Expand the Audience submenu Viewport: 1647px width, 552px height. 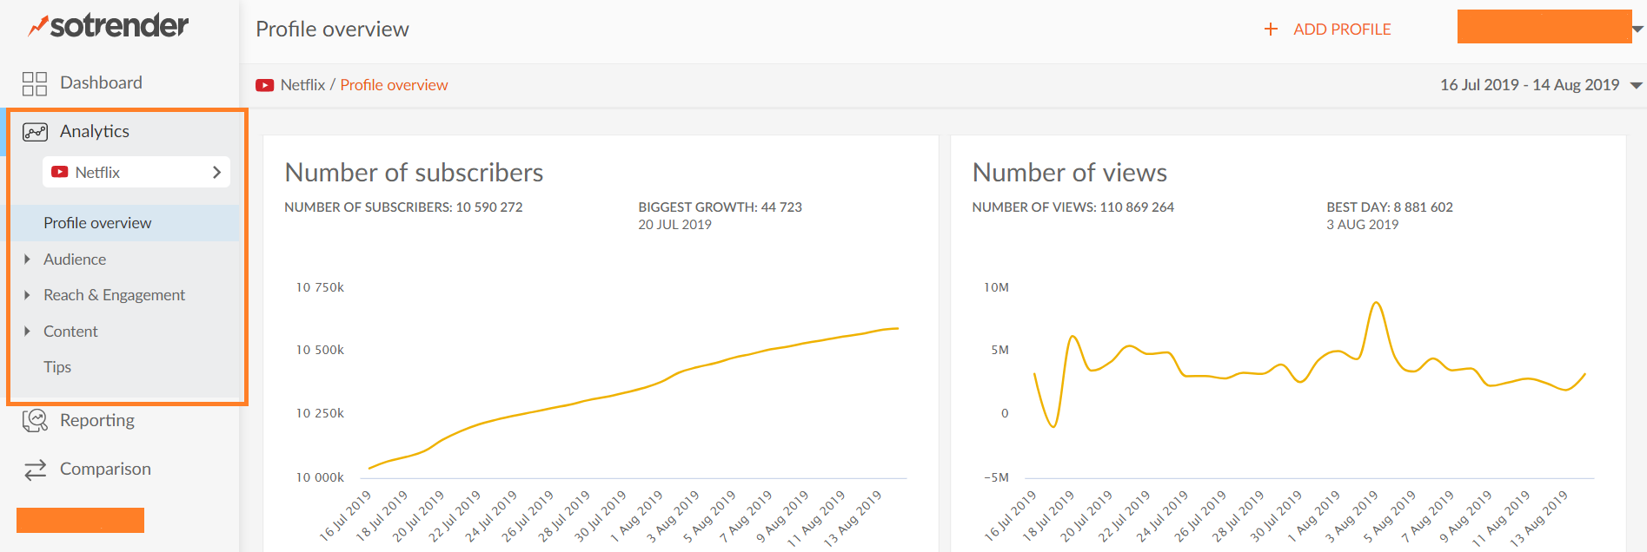27,260
